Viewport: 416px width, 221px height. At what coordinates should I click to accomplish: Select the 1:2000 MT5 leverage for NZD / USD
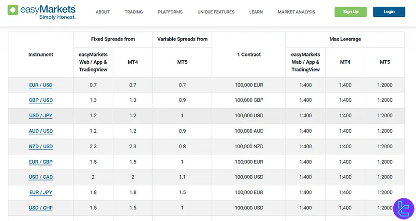coord(385,146)
